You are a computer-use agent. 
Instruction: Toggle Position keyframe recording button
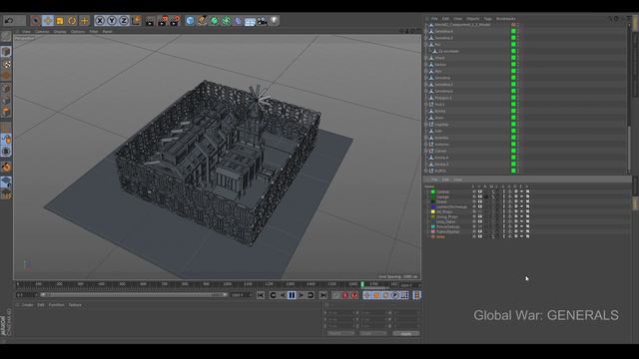(366, 295)
